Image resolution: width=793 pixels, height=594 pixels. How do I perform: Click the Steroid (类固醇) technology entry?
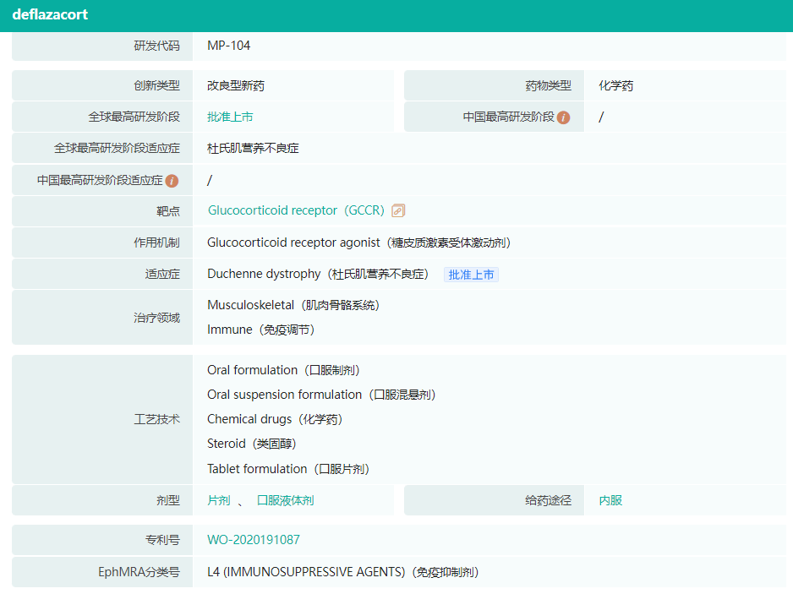coord(251,444)
